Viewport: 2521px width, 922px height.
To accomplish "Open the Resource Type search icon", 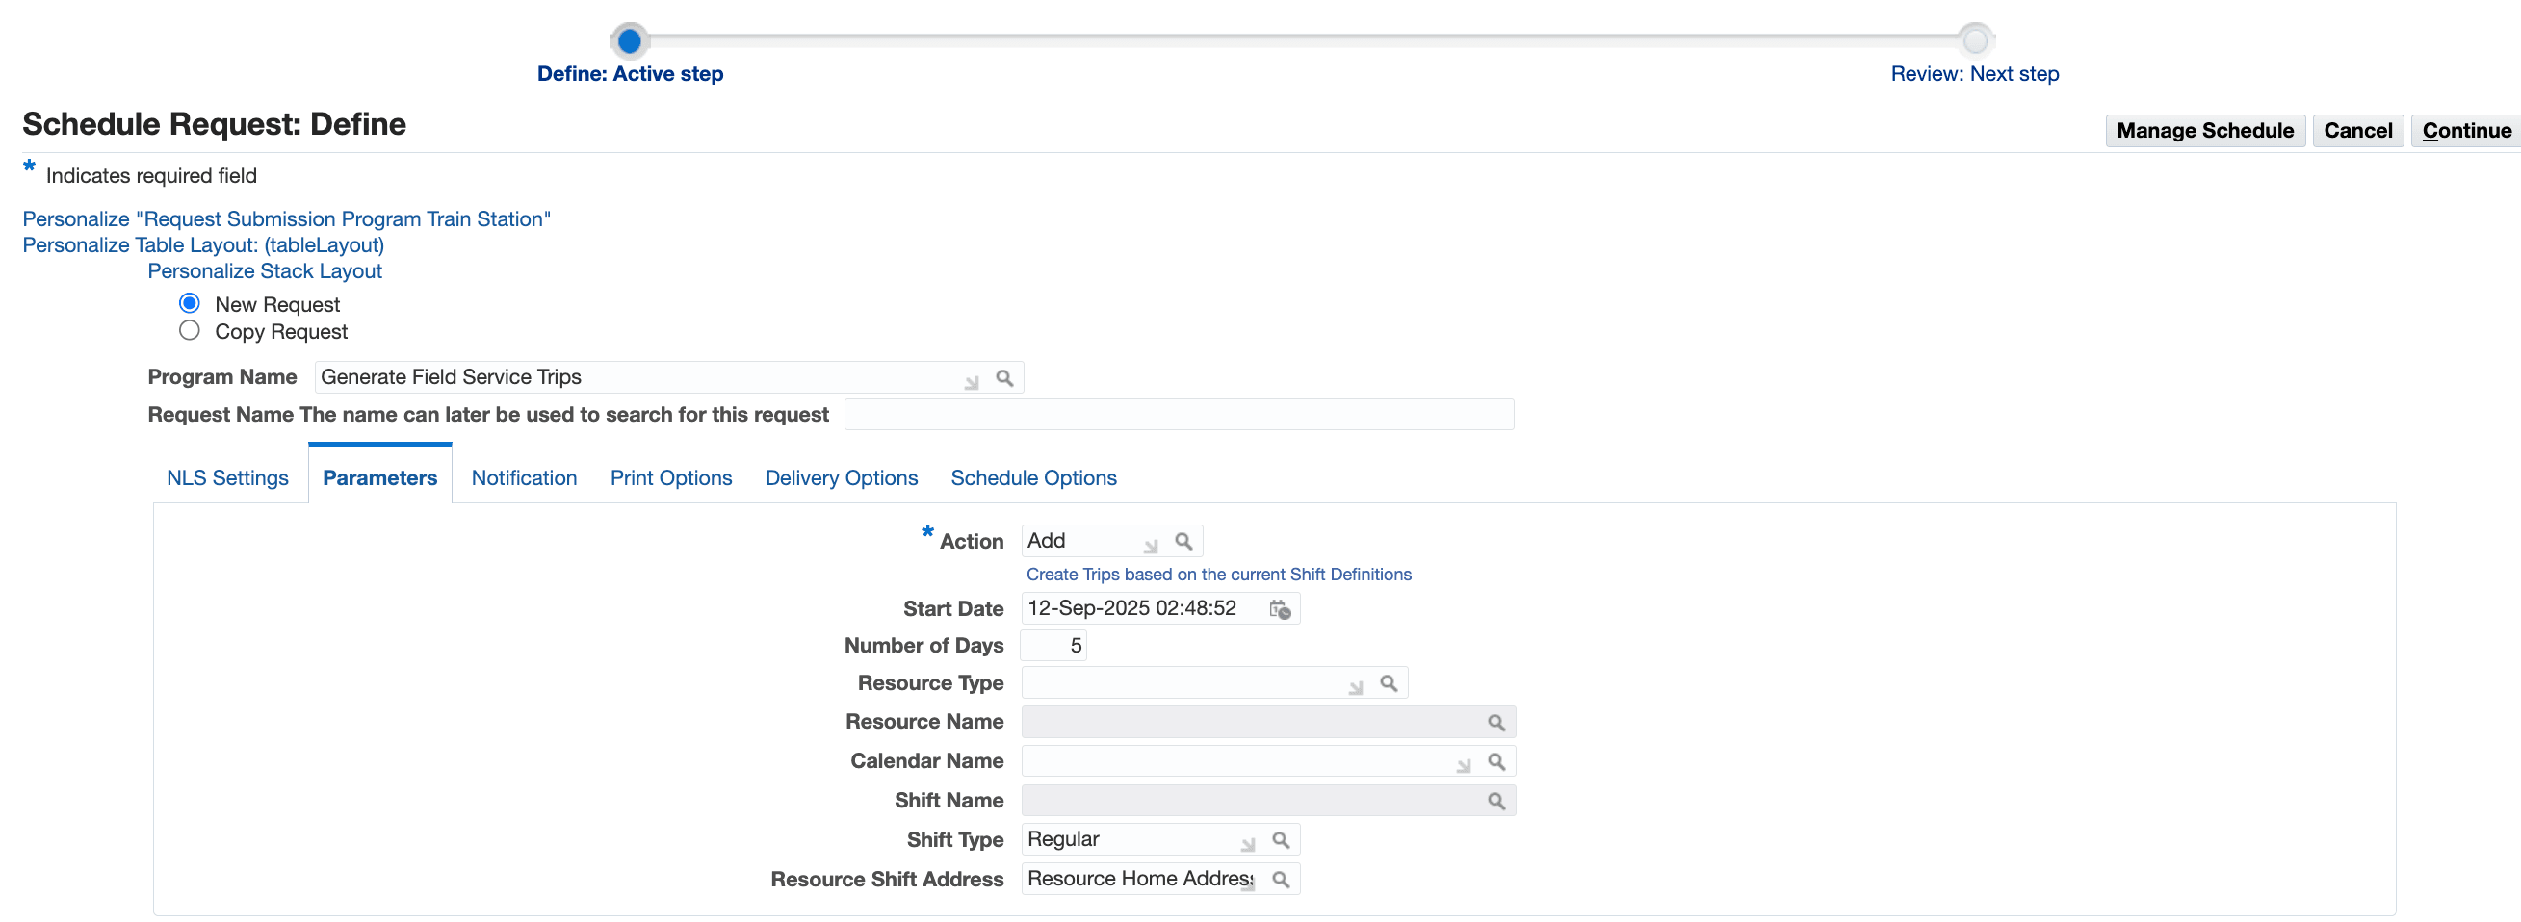I will click(1389, 682).
